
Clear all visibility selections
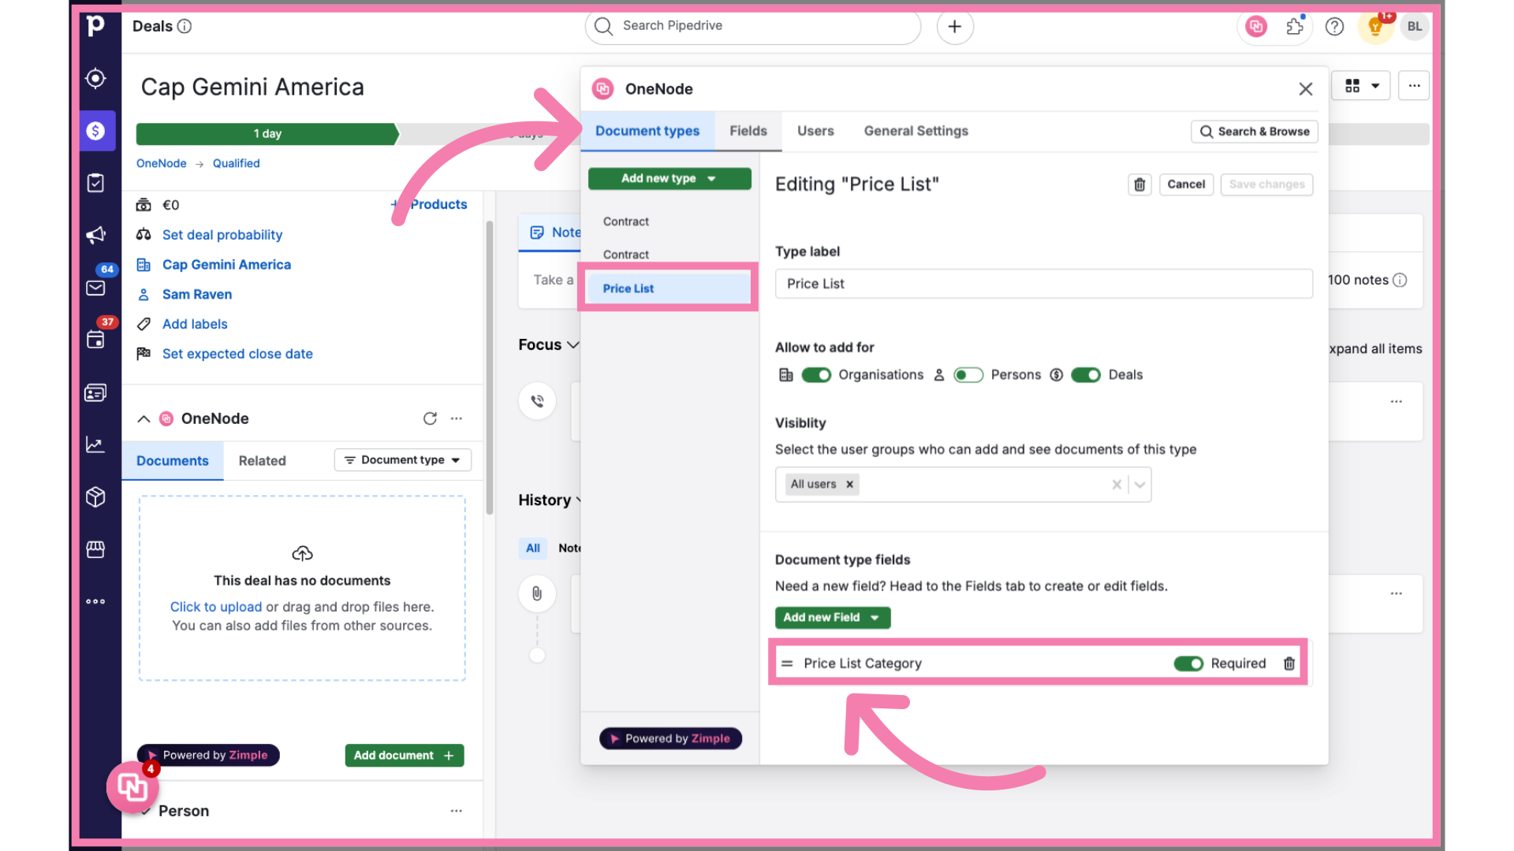(1117, 485)
